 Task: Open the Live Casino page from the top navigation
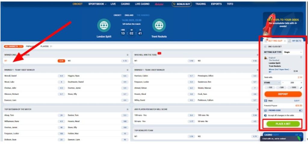[x=142, y=4]
